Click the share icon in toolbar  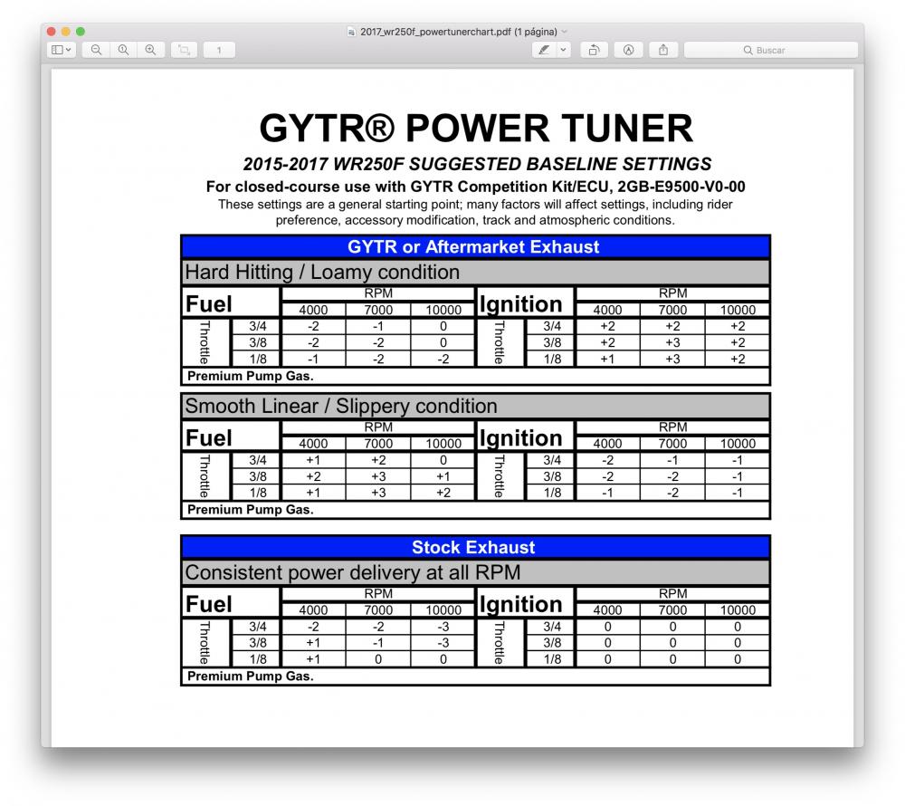click(663, 50)
